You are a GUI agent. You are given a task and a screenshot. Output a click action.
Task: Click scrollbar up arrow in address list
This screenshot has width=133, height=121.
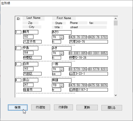tap(116, 19)
